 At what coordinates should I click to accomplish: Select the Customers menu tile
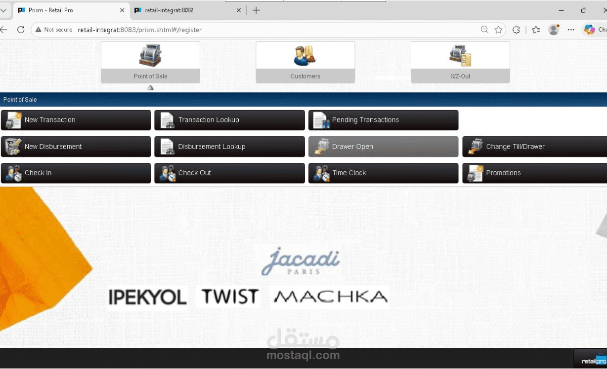point(305,62)
